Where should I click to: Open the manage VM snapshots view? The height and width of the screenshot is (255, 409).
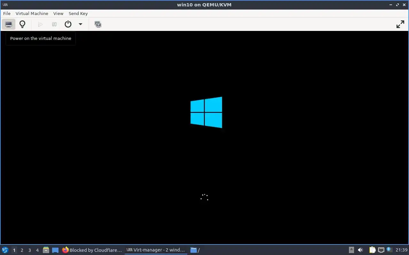[98, 24]
